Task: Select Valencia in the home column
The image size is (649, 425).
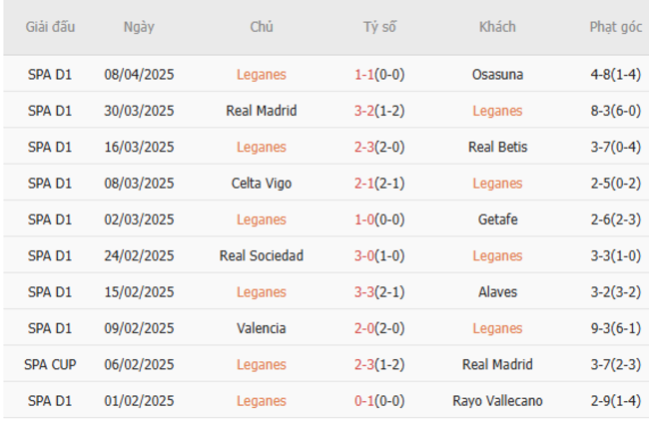Action: [262, 328]
